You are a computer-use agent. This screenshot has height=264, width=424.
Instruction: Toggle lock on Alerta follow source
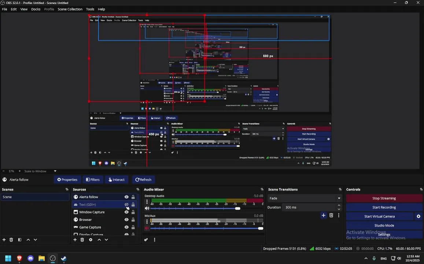pyautogui.click(x=133, y=197)
